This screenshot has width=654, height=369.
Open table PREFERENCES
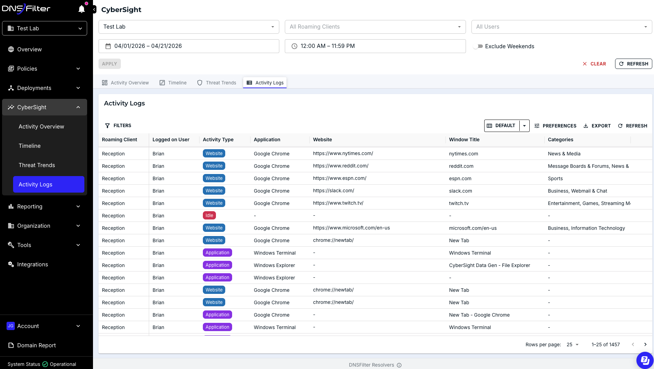[555, 126]
